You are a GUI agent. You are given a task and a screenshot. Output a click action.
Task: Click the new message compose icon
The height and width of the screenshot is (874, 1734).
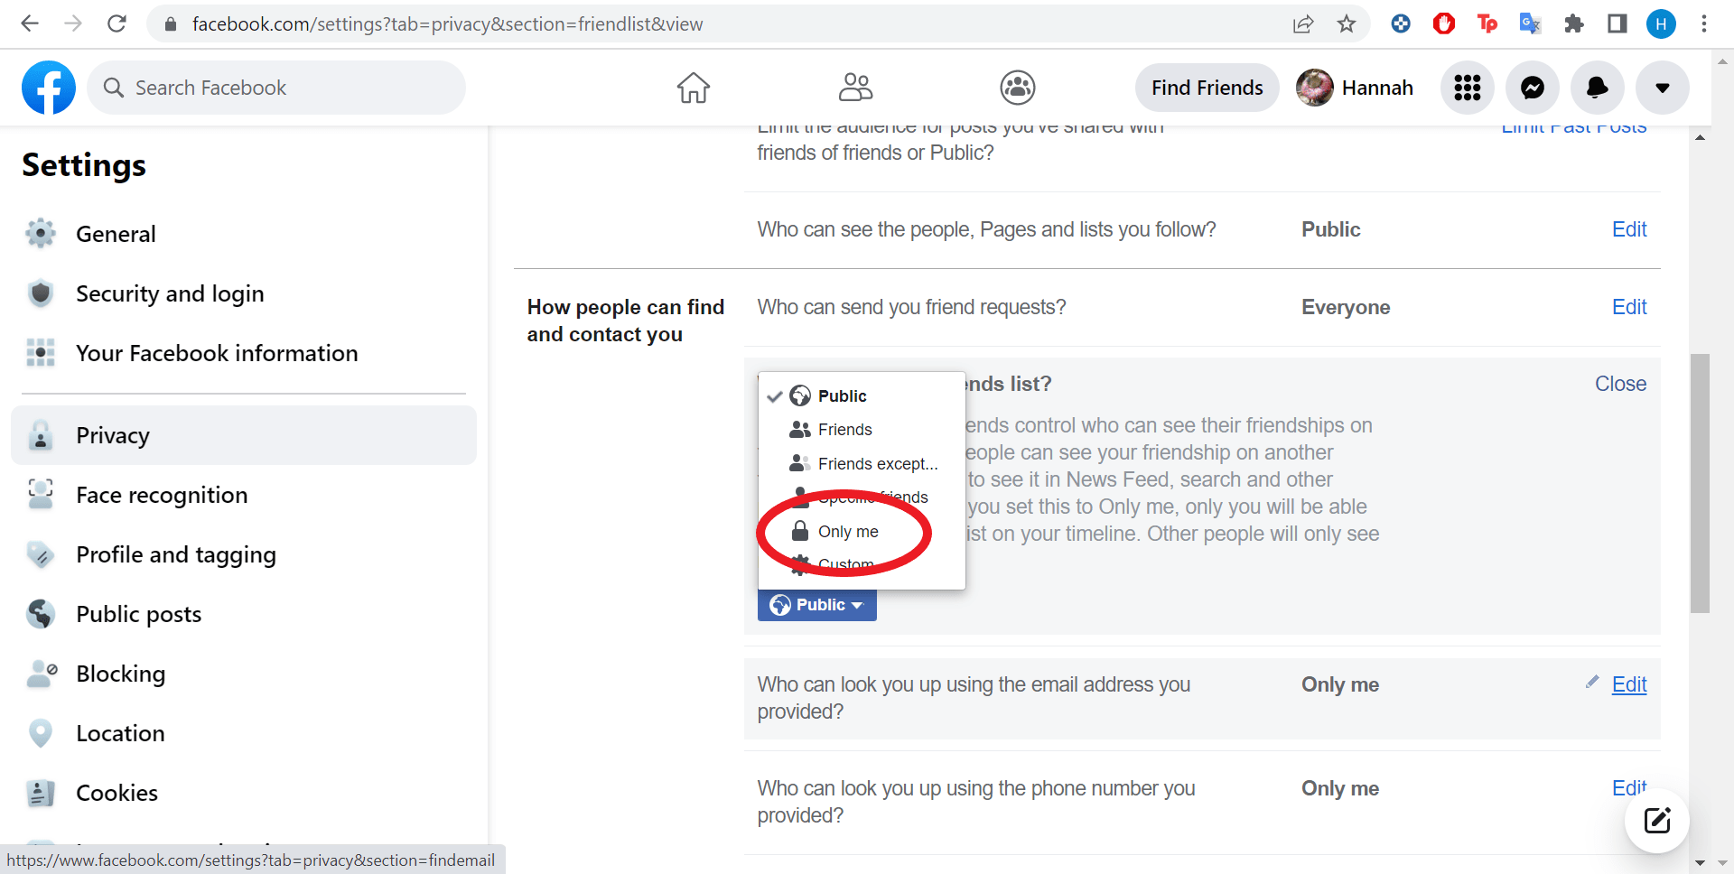1657,821
